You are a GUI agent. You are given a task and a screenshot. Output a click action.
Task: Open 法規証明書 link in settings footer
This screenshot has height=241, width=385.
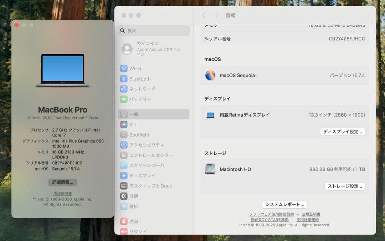(x=311, y=214)
